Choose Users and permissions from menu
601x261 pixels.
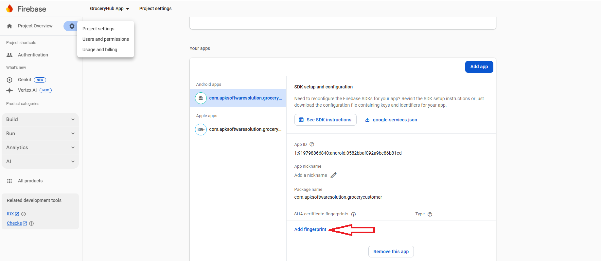point(105,39)
